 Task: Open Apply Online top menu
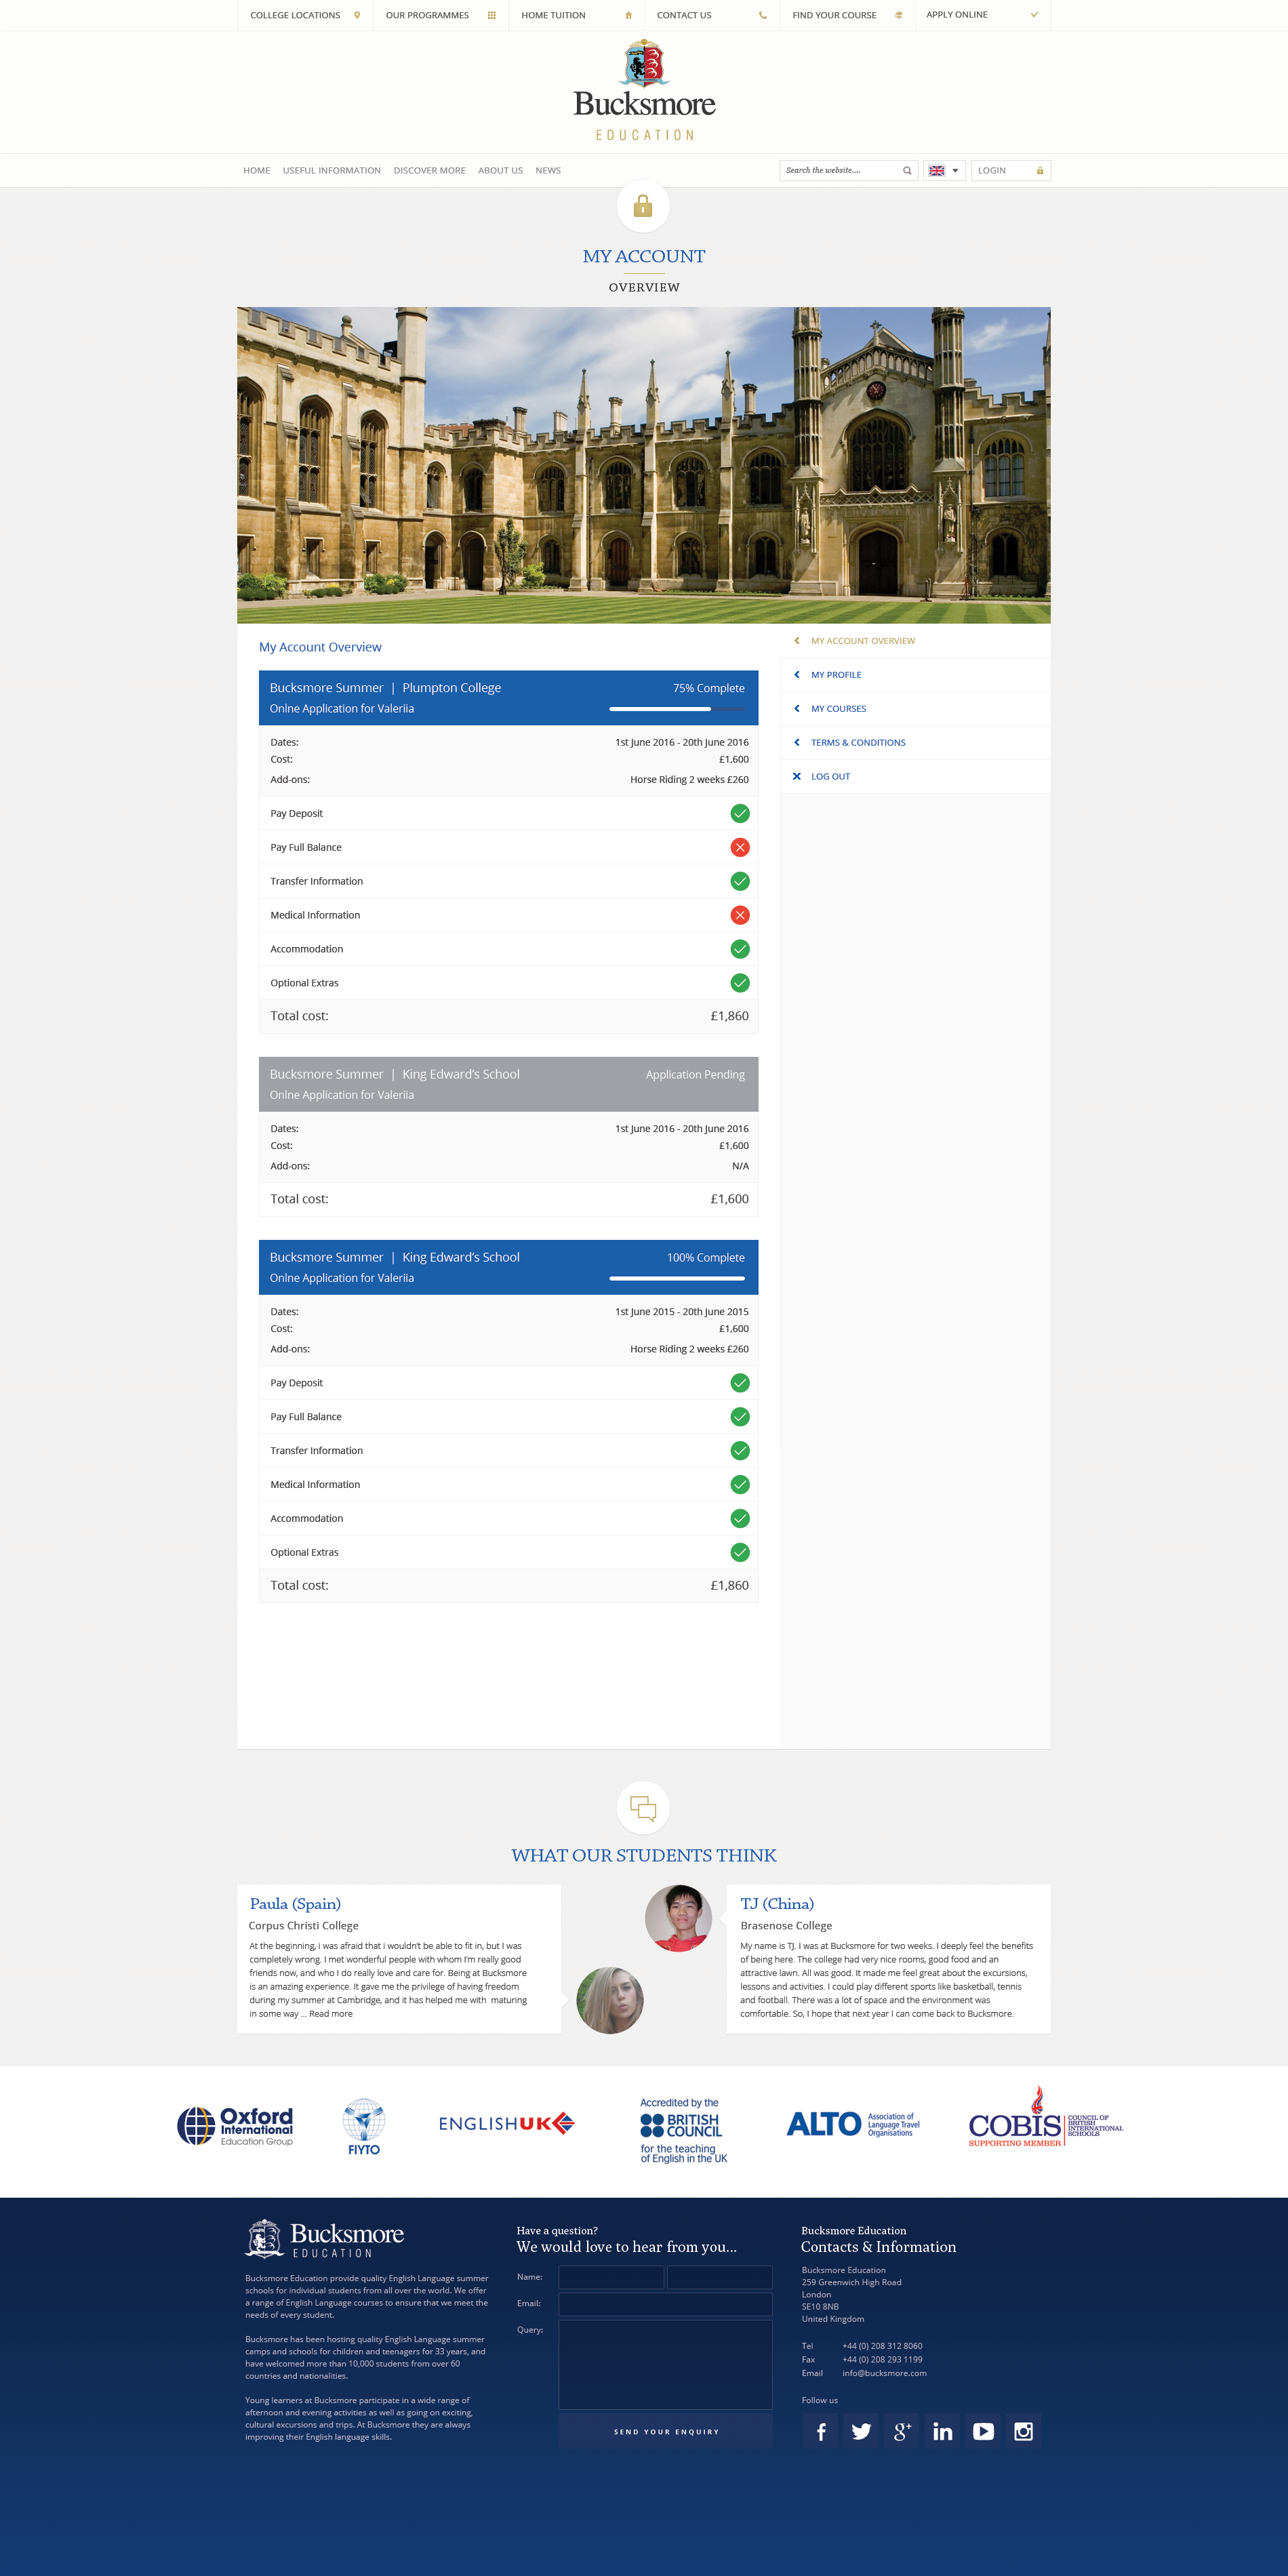pyautogui.click(x=983, y=15)
